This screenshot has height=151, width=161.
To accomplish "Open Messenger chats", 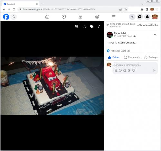I will coord(140,17).
